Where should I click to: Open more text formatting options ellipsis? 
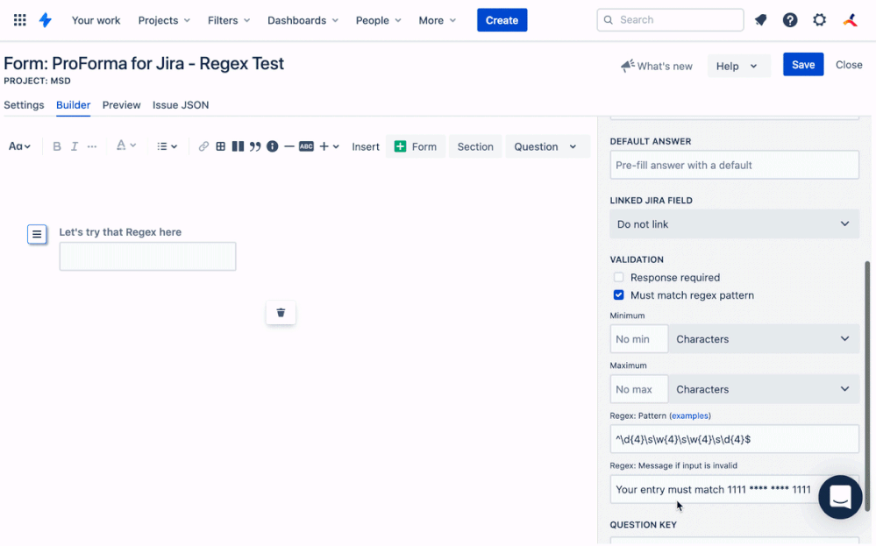tap(92, 146)
